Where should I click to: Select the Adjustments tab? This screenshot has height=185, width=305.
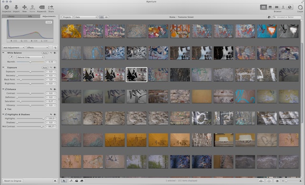(49, 16)
